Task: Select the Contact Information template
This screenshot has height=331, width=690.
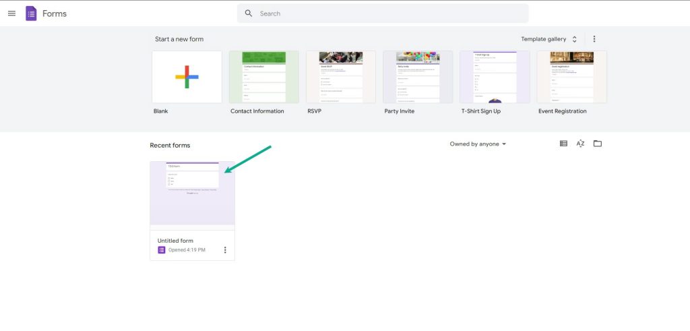Action: coord(264,77)
